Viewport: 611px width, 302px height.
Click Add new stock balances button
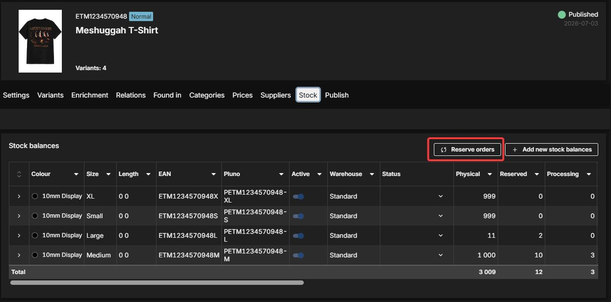pos(552,150)
